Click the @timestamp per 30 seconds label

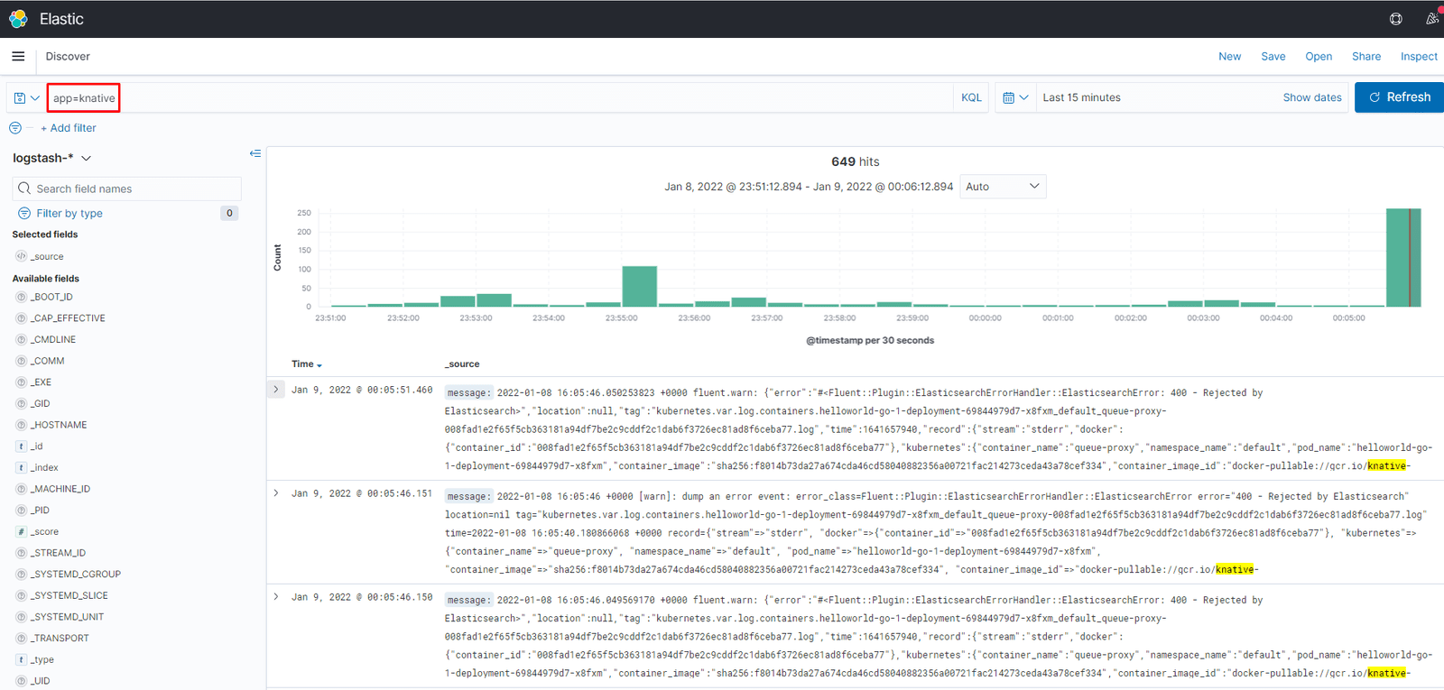870,340
